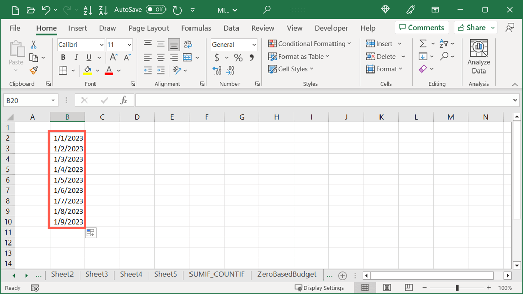Sort ascending with the A-Z icon

88,10
